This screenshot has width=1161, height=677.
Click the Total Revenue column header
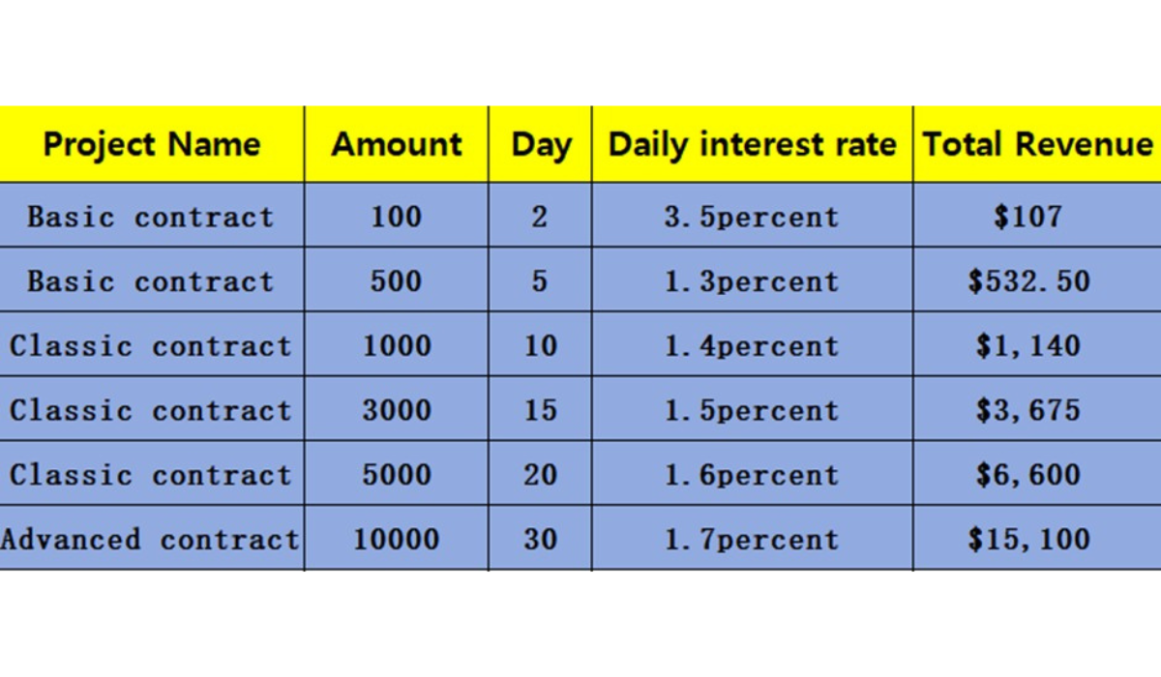[x=1037, y=145]
